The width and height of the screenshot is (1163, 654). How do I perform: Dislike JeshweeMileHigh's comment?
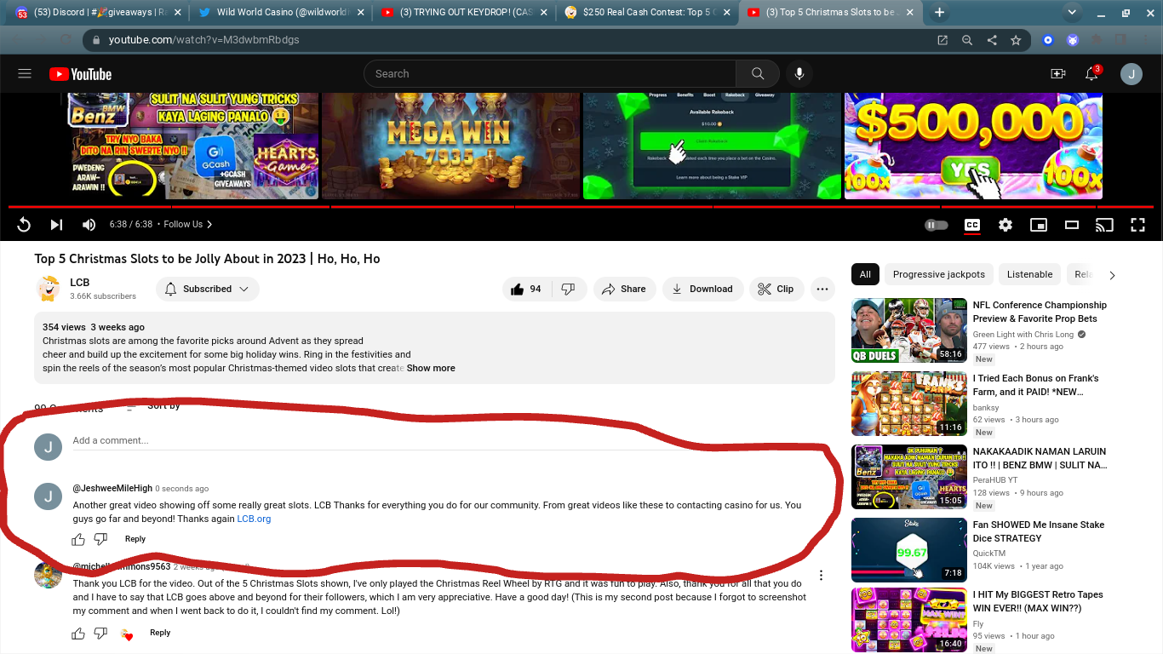tap(100, 539)
